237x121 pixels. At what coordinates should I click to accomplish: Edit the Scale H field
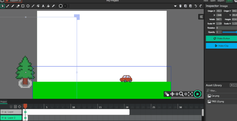[x=234, y=24]
